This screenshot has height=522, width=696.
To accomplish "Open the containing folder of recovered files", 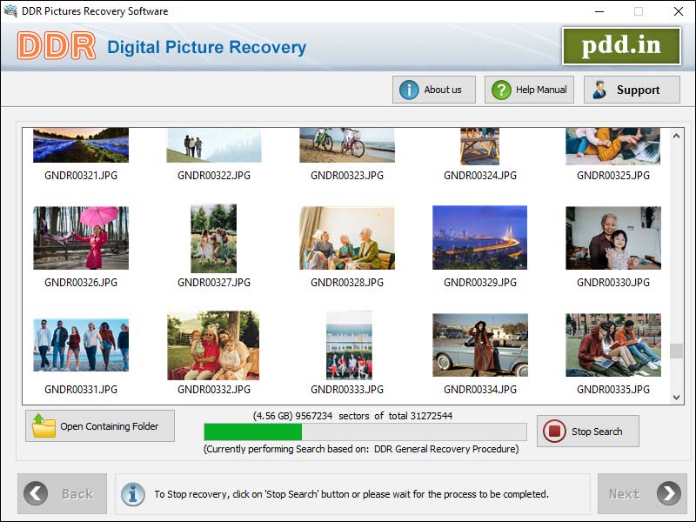I will (99, 425).
